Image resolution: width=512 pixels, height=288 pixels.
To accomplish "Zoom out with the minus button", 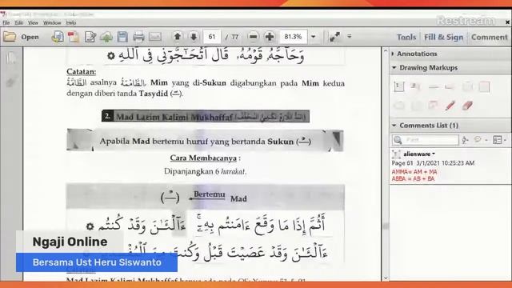I will 253,37.
